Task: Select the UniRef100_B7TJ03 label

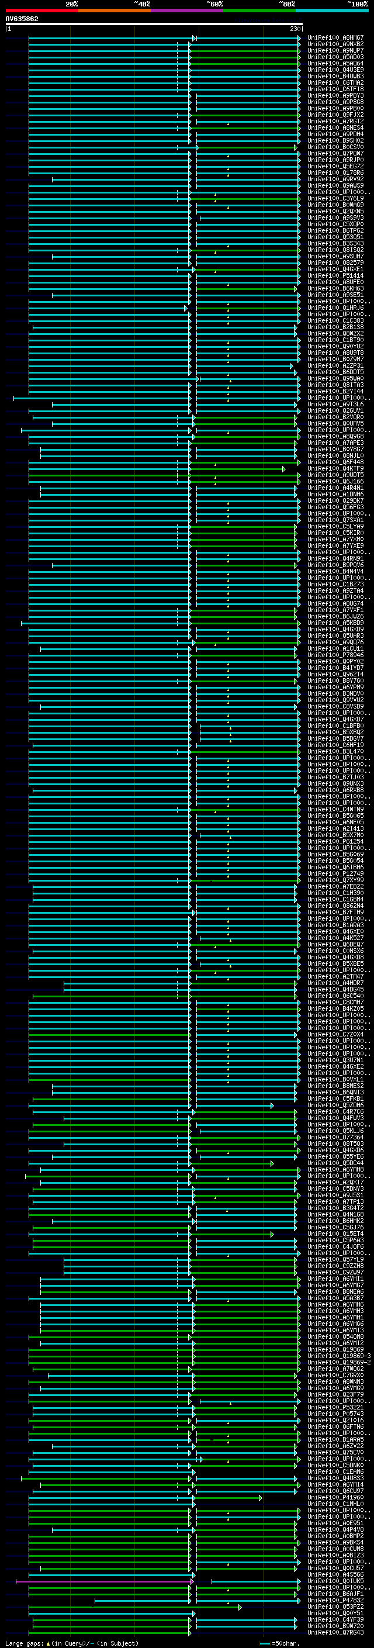Action: click(335, 778)
